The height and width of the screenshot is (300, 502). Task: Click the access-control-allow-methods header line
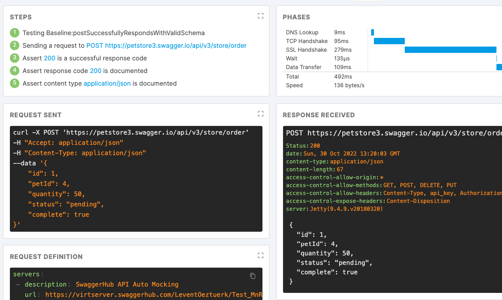pos(372,185)
